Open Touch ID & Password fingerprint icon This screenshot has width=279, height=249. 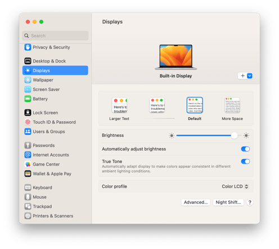tap(28, 122)
